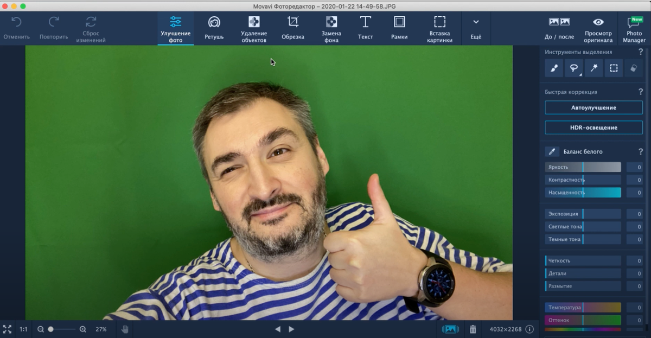Adjust the Контрастность slider

(583, 180)
